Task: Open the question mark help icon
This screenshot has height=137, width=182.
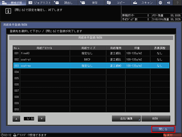Action: coord(177,2)
